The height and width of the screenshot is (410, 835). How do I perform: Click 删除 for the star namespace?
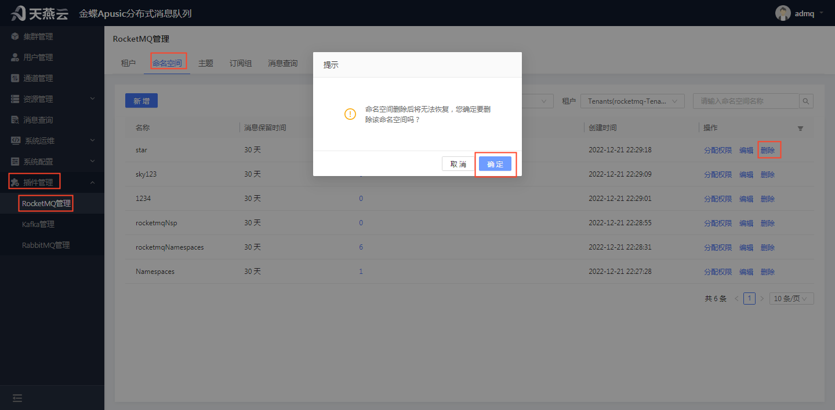pos(768,150)
